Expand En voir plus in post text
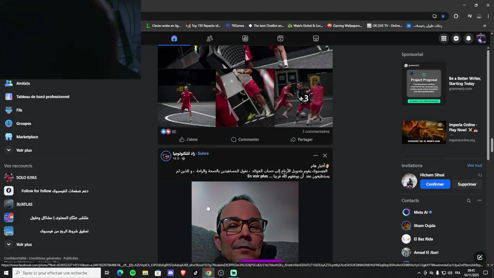Image resolution: width=494 pixels, height=278 pixels. (x=257, y=176)
